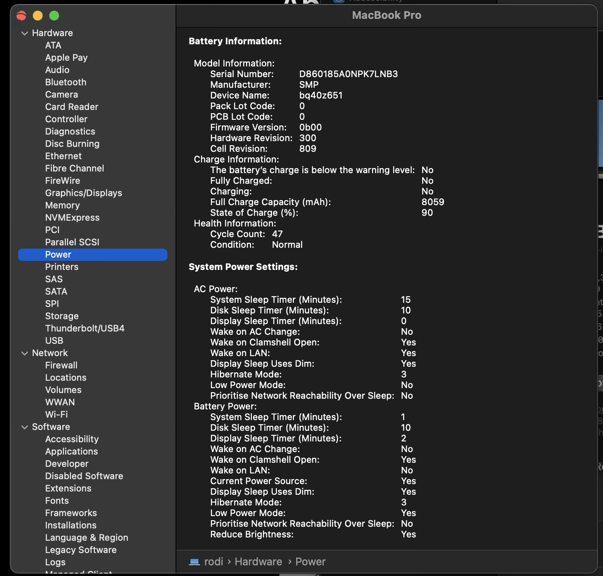Select Card Reader in the sidebar
603x576 pixels.
[x=72, y=107]
